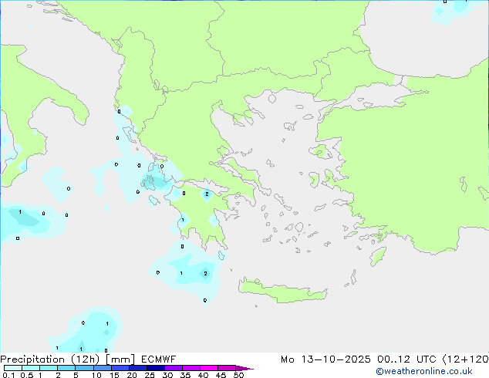Screen dimensions: 489x378
Task: Click the legend tick label '30'
Action: point(167,375)
